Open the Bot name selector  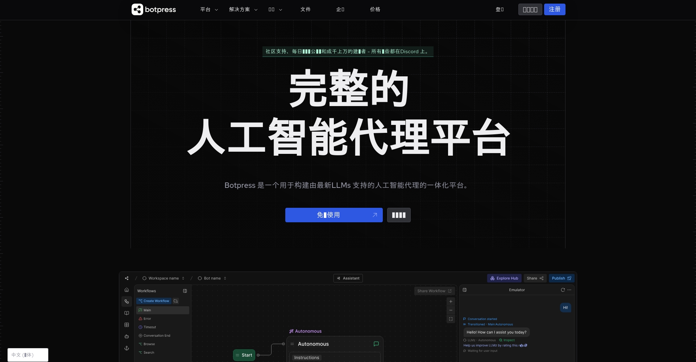[x=212, y=278]
